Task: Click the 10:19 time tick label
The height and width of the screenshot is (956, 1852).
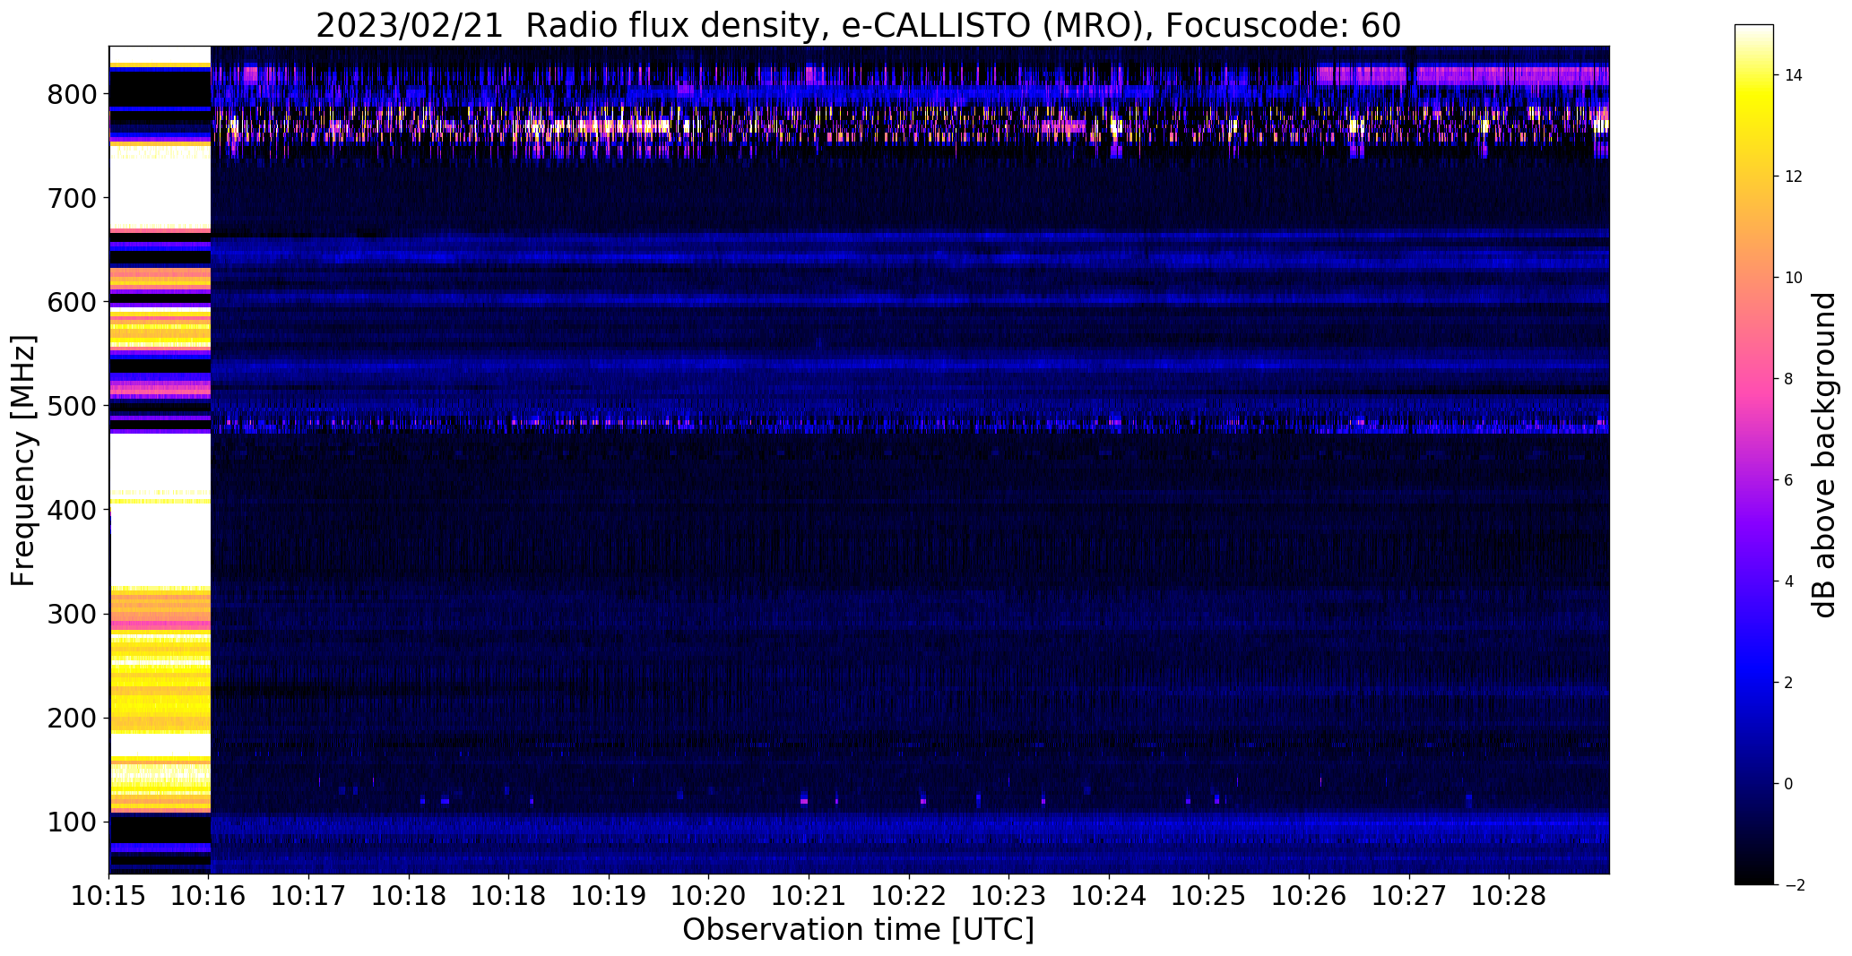Action: pos(610,896)
